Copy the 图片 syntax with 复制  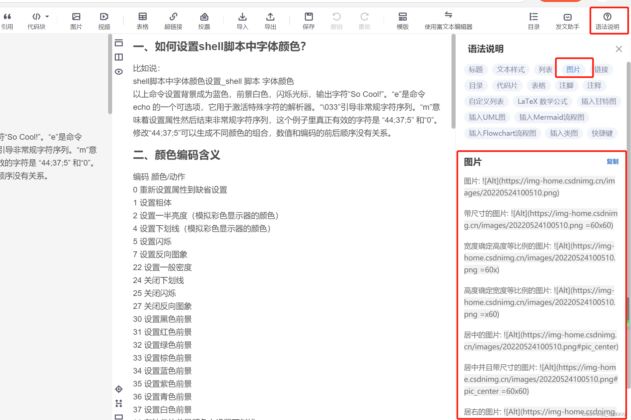[x=612, y=162]
